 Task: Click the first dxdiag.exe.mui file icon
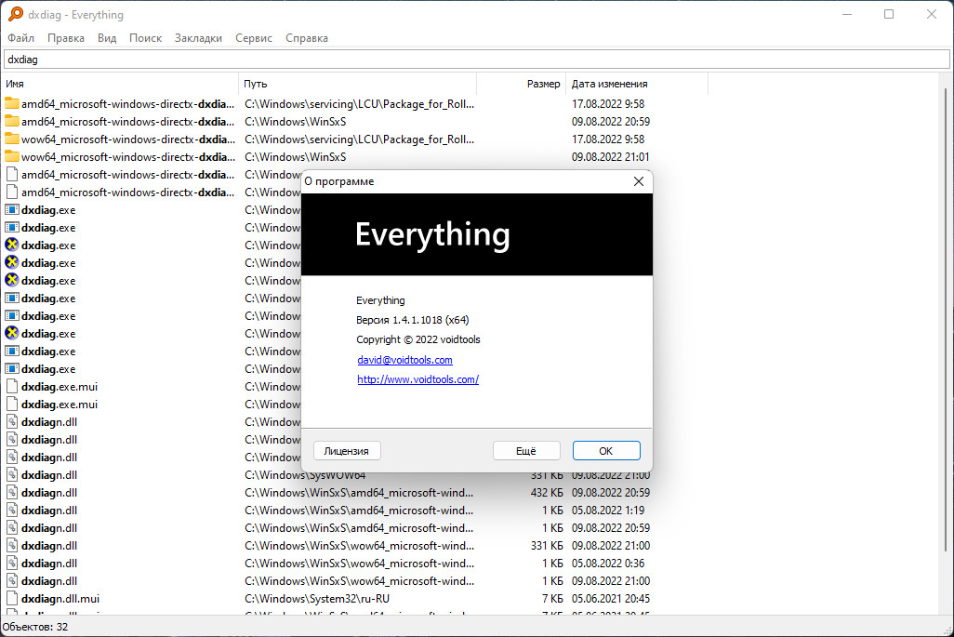pos(12,387)
